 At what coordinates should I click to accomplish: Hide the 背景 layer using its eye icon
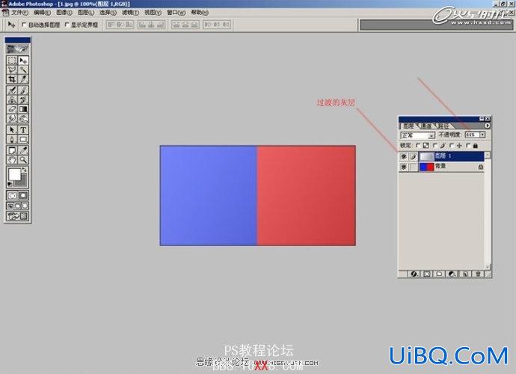(404, 167)
